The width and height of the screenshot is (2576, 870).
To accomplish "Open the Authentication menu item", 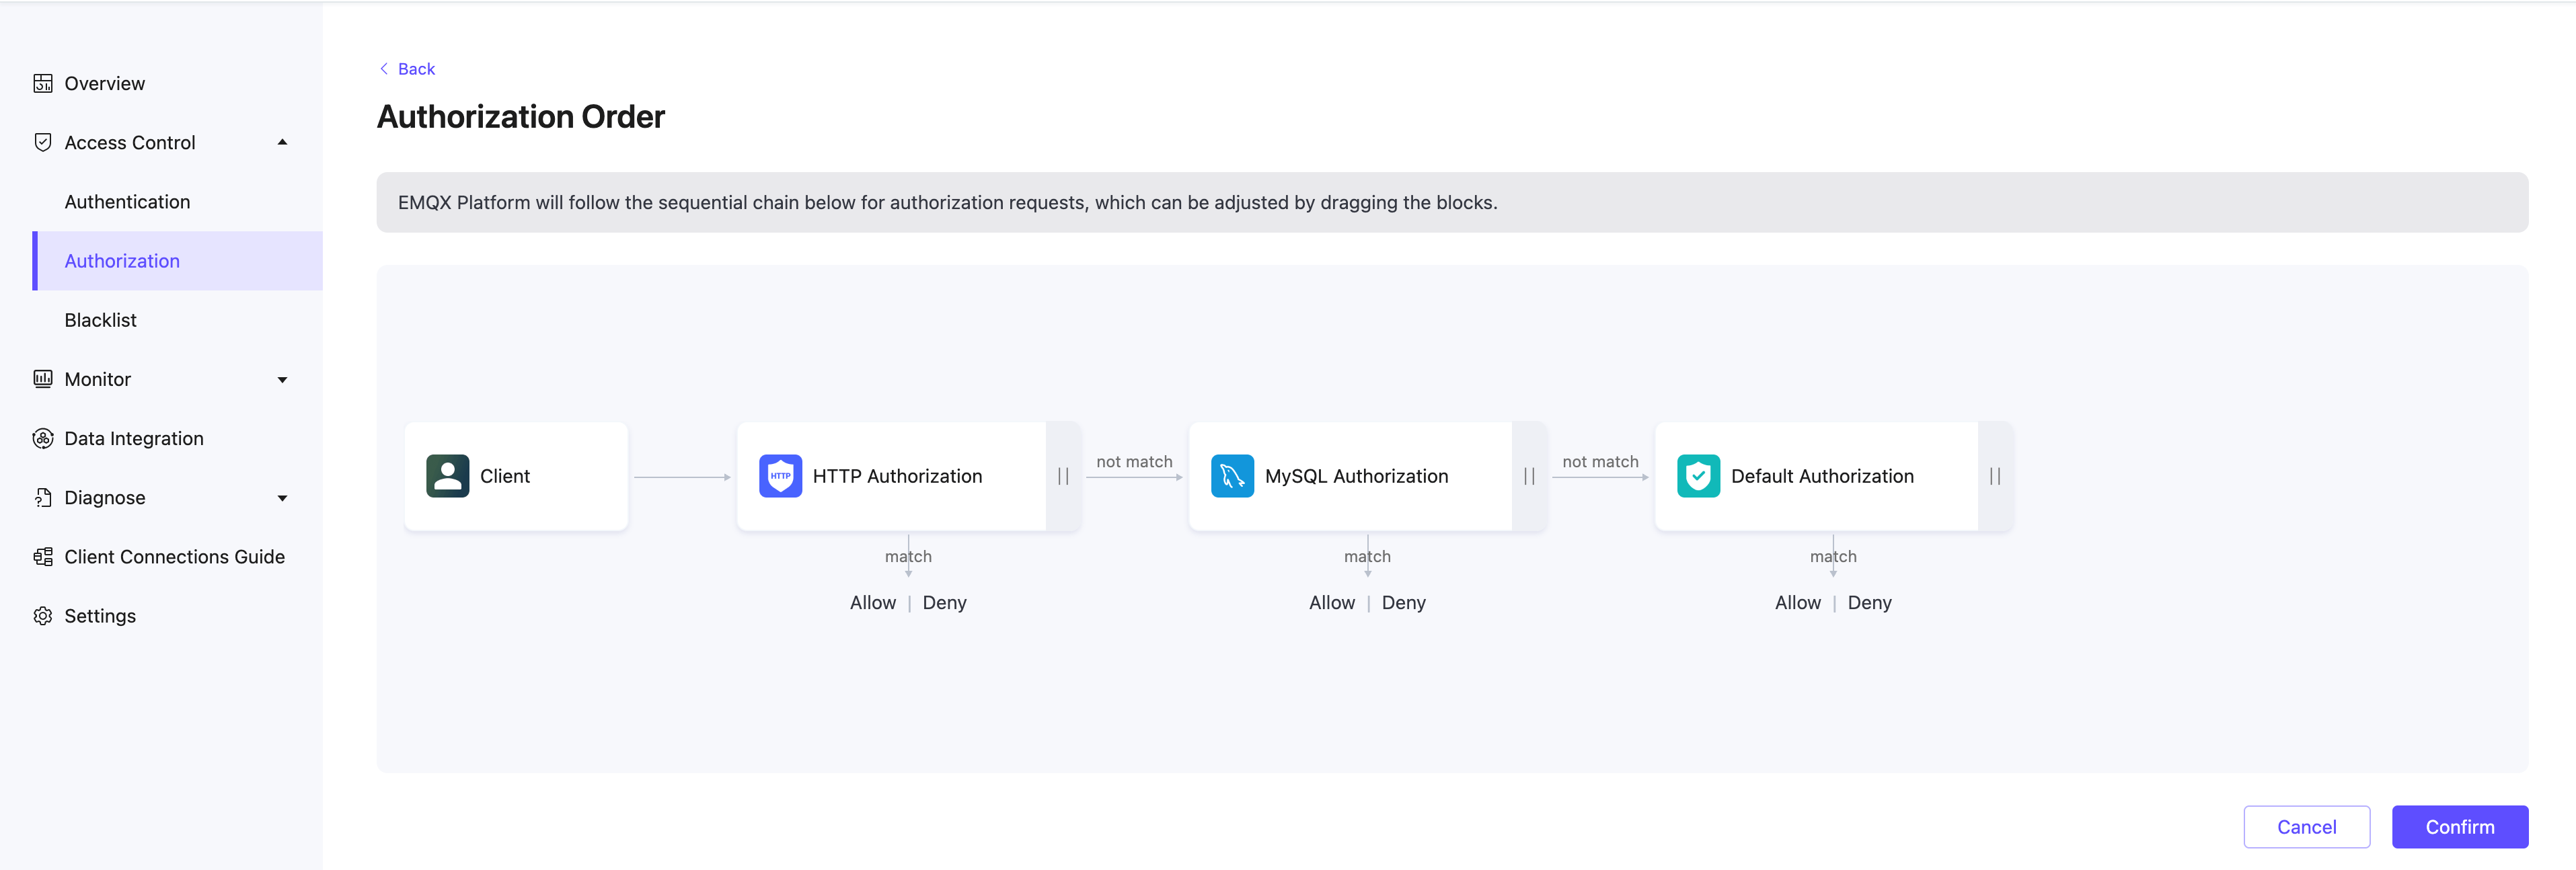I will 127,202.
